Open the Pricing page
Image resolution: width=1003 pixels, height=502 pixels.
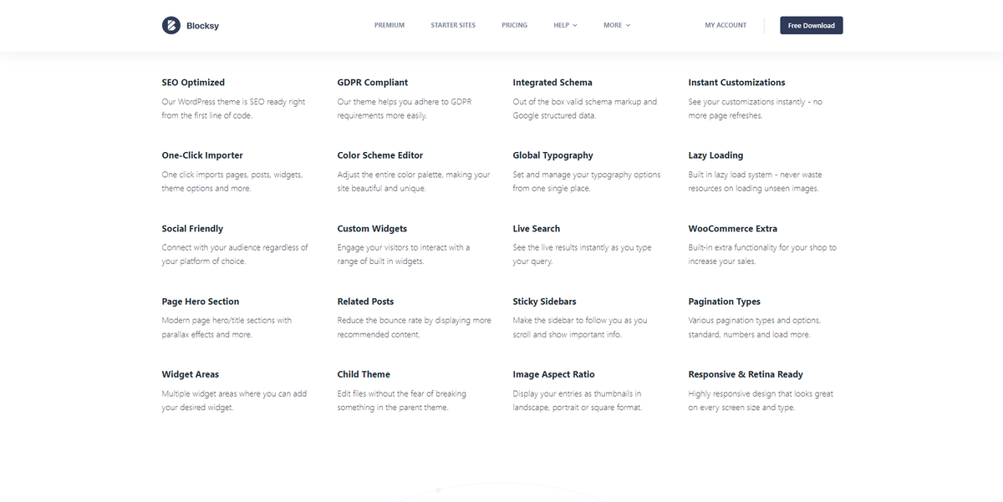[514, 25]
